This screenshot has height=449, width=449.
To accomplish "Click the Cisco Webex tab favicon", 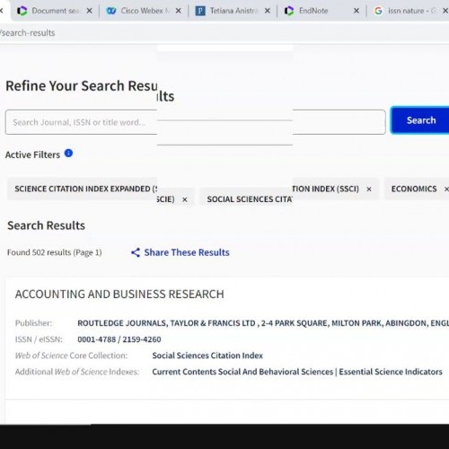I will (x=111, y=11).
